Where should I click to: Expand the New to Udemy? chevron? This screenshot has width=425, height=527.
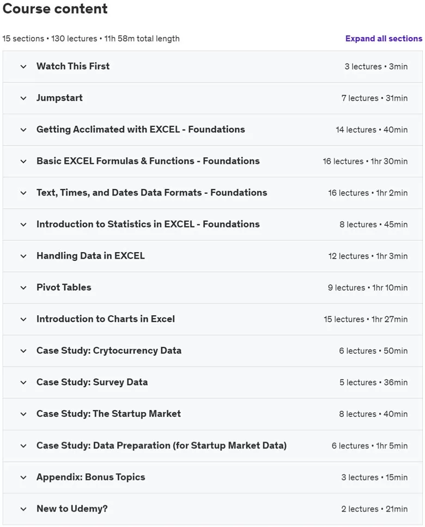tap(23, 509)
